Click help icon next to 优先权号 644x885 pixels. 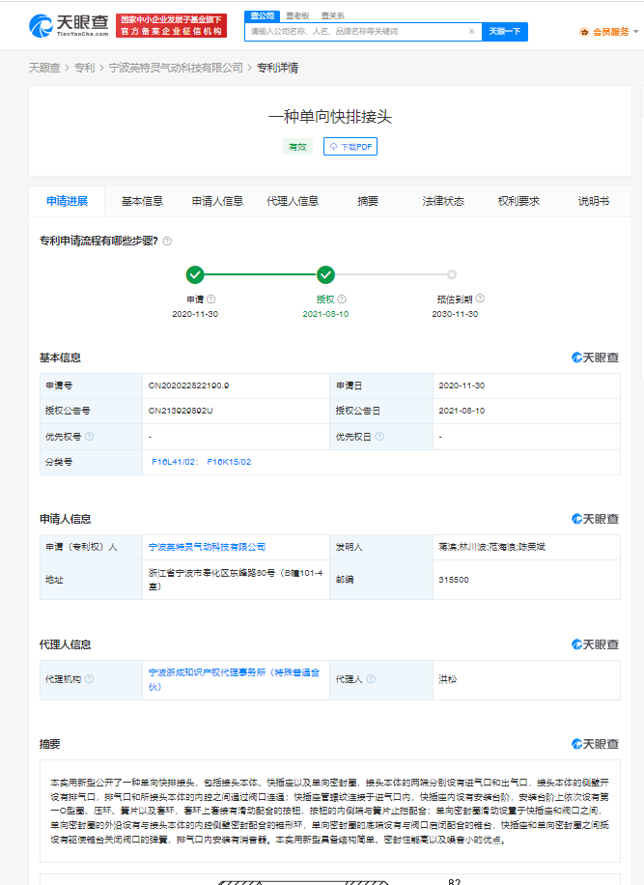pos(89,437)
